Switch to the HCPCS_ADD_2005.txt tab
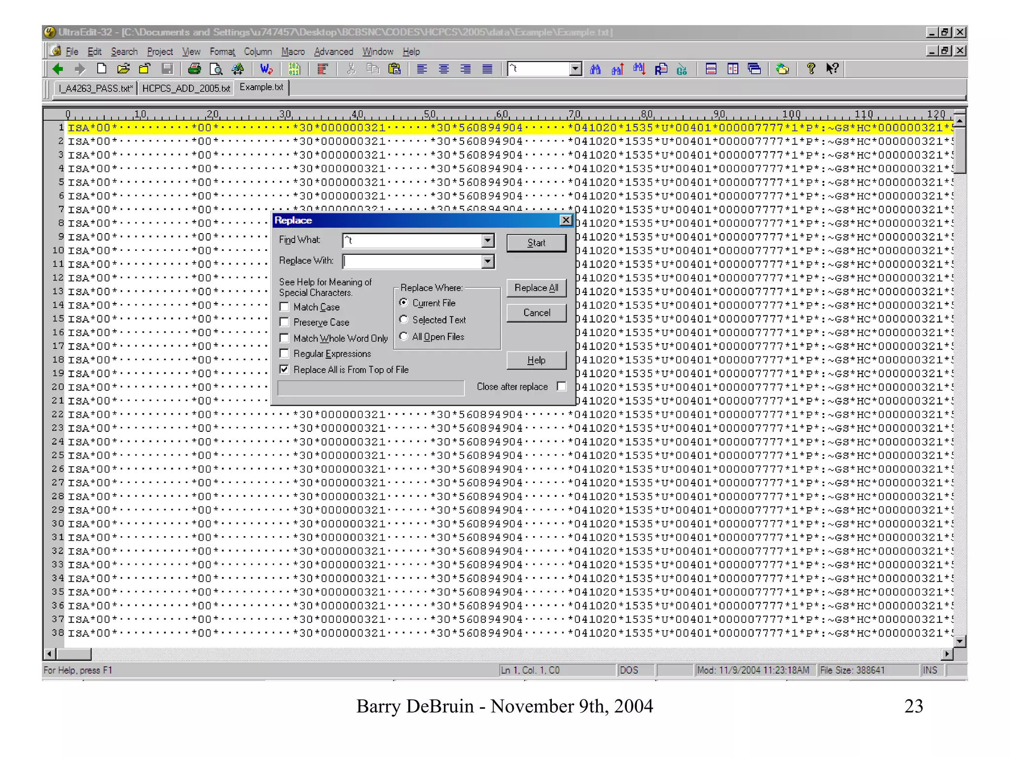Screen dimensions: 1010x757 (186, 88)
